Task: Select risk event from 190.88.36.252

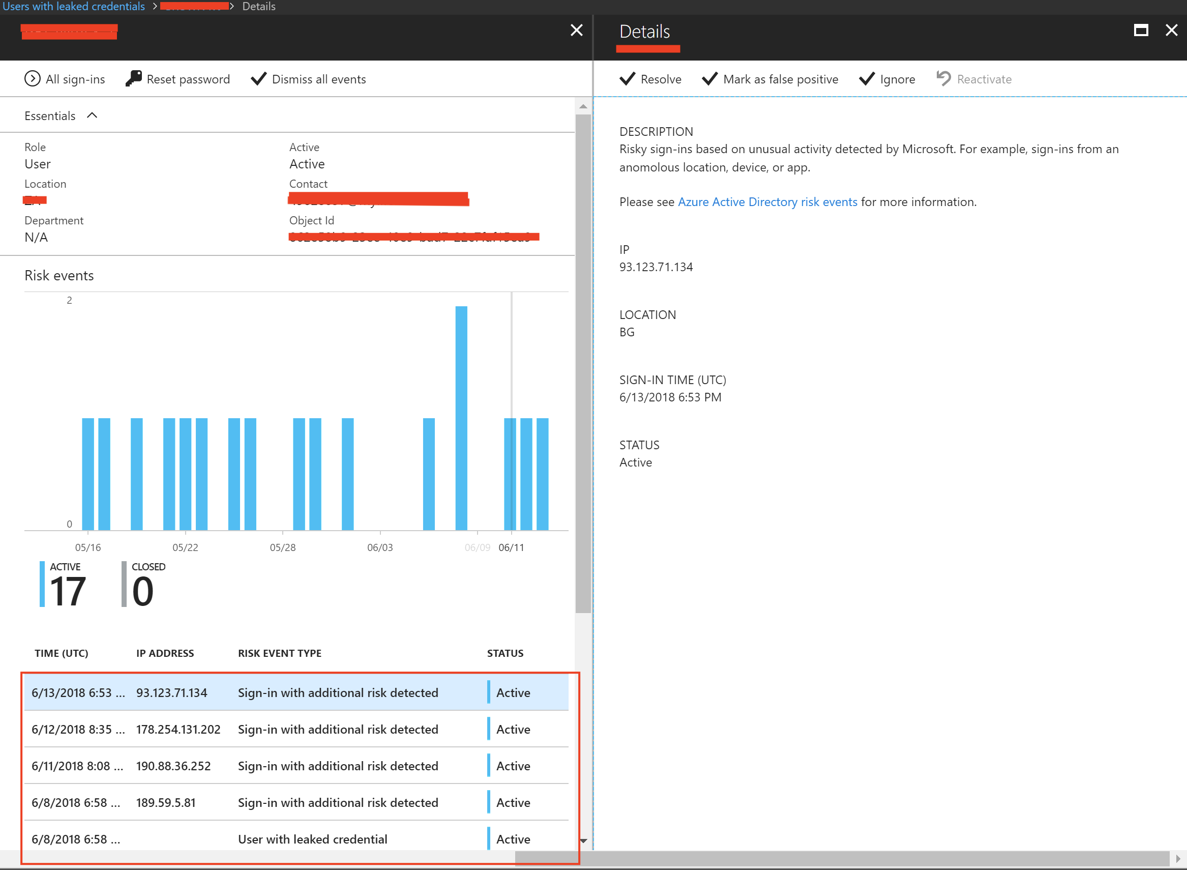Action: click(295, 766)
